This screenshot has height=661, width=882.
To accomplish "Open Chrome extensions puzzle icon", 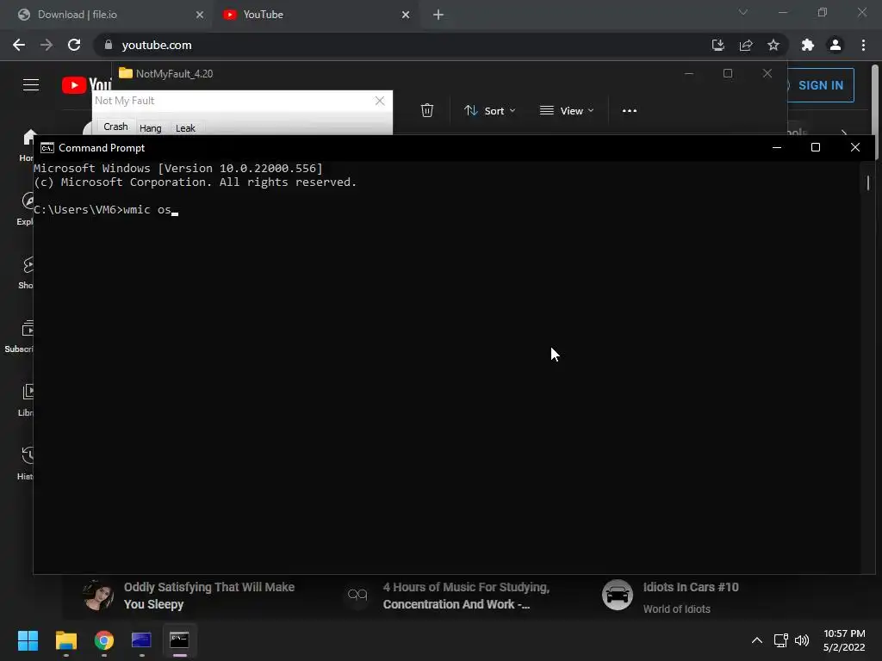I will [x=808, y=45].
